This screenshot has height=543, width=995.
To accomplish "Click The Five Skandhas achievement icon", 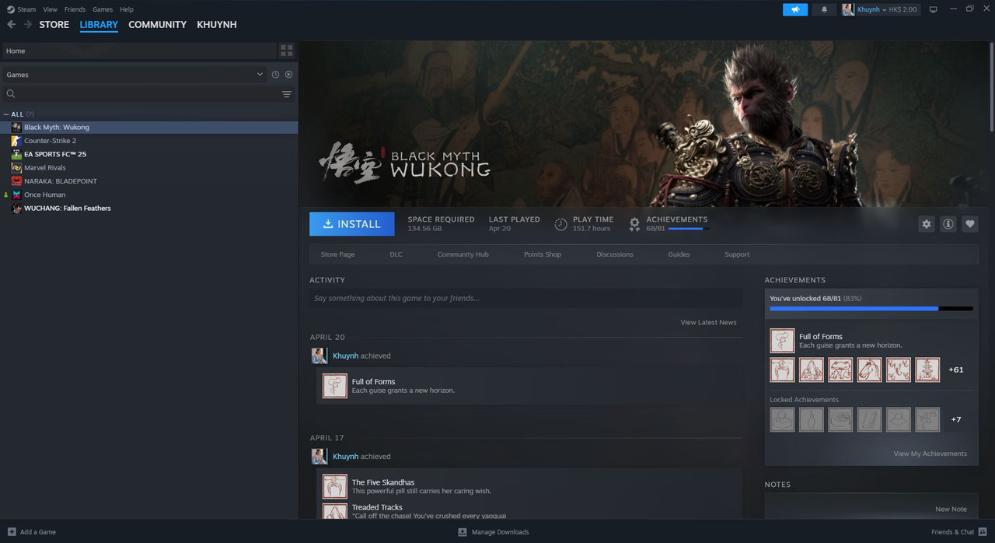I will (x=334, y=486).
